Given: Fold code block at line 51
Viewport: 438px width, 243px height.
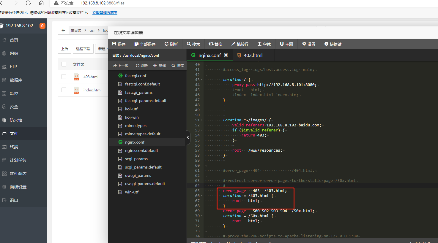Looking at the screenshot, I should [202, 120].
